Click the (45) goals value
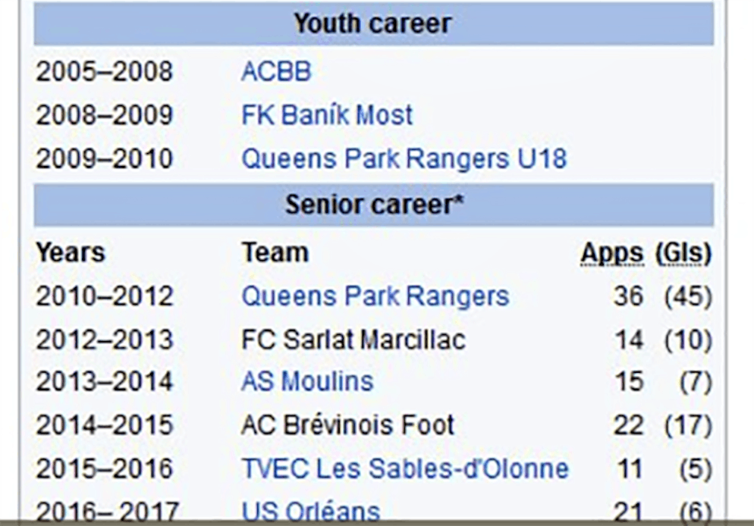754x526 pixels. point(688,296)
